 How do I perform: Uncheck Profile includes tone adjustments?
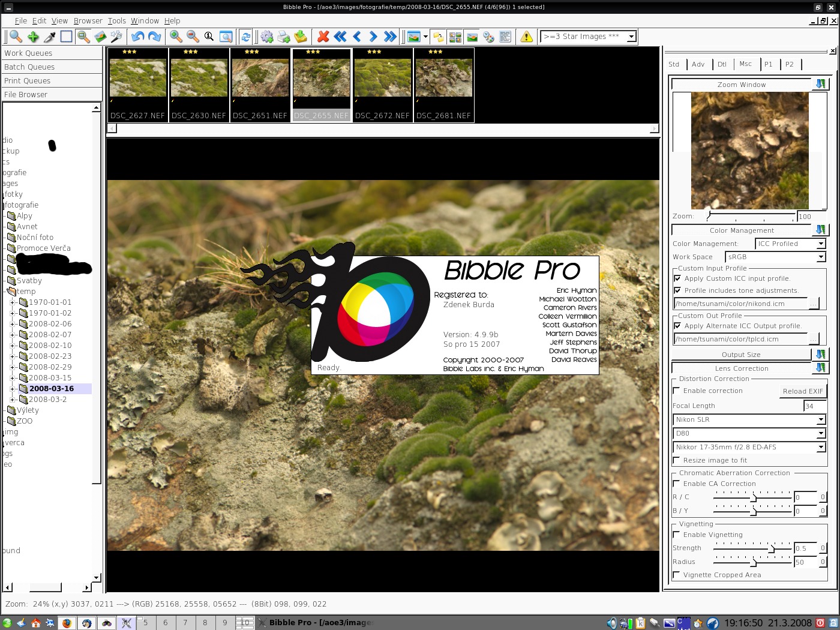coord(677,290)
